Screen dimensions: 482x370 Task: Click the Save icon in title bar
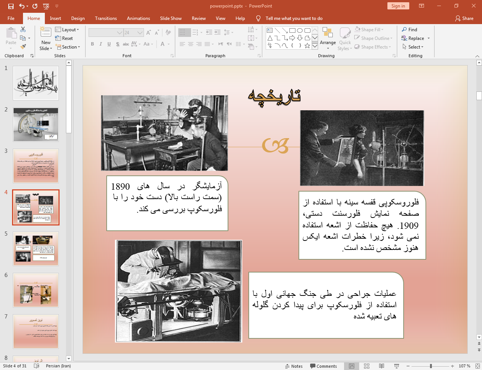pos(11,6)
